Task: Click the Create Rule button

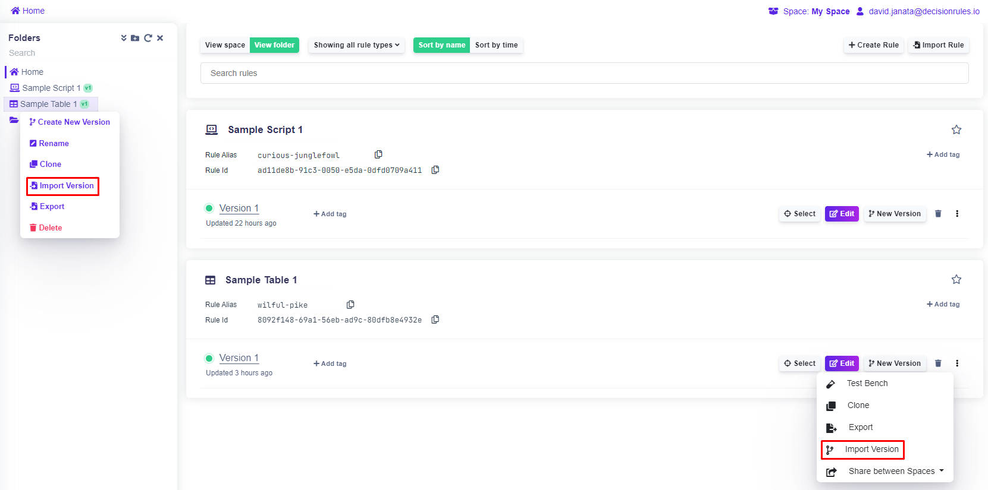Action: pyautogui.click(x=873, y=45)
